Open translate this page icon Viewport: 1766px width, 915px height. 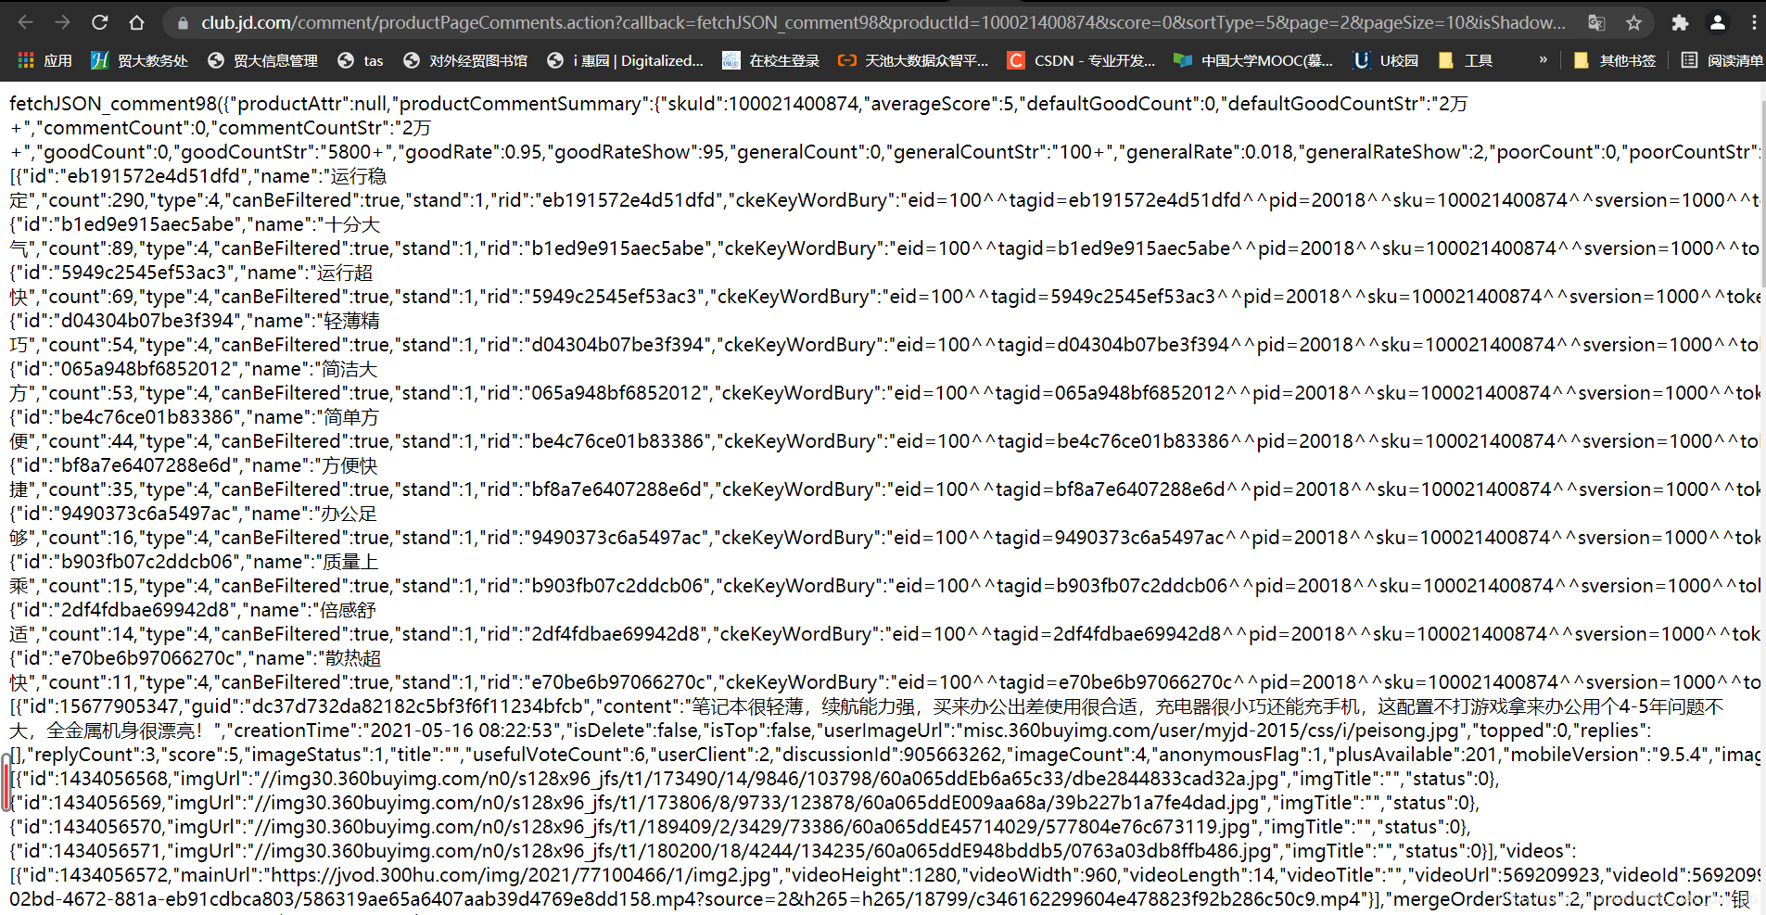click(1595, 22)
